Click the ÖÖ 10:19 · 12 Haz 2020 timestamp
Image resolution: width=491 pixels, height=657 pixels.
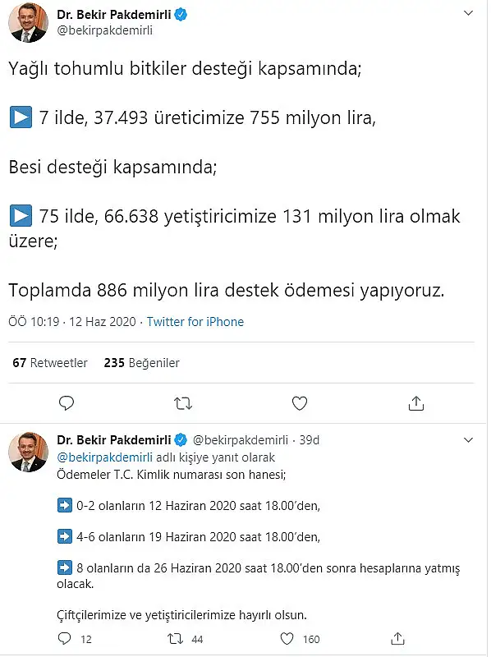coord(72,322)
